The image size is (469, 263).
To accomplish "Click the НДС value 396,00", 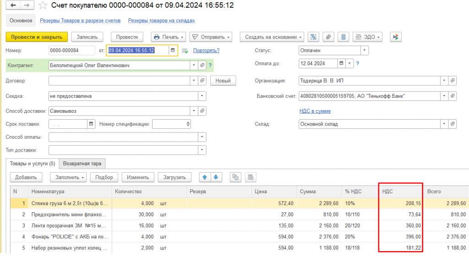I will 401,237.
